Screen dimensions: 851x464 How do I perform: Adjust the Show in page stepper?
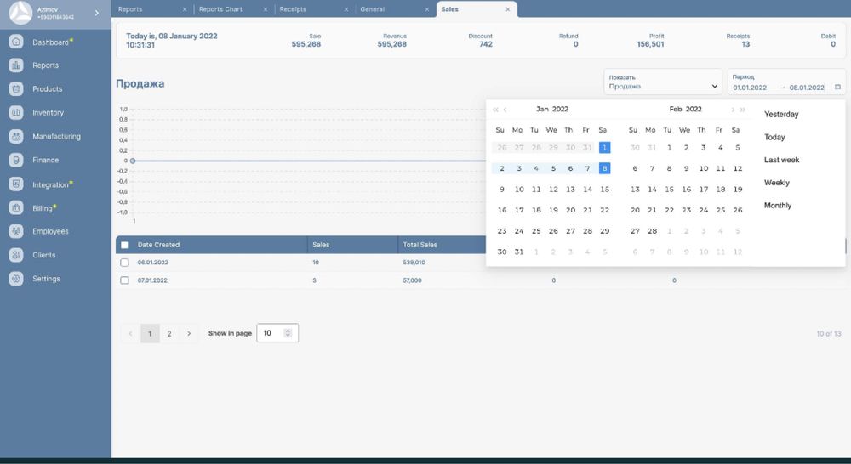point(288,333)
